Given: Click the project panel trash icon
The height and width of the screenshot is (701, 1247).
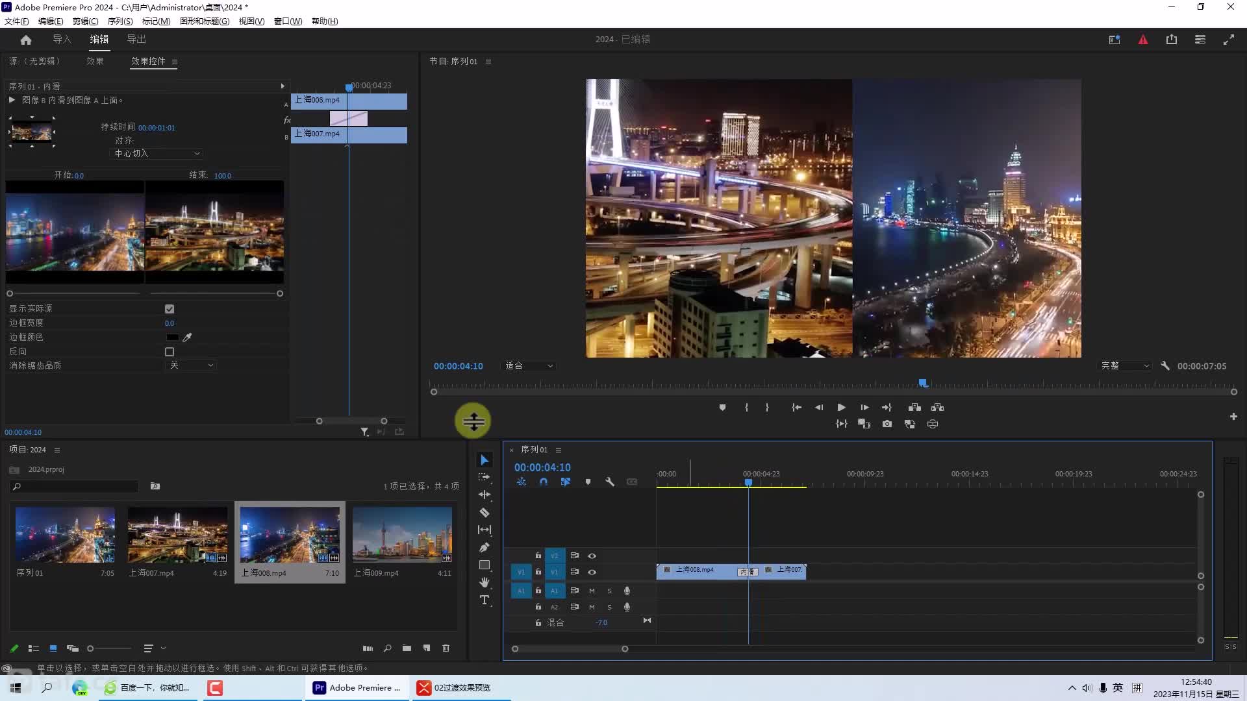Looking at the screenshot, I should [x=446, y=648].
